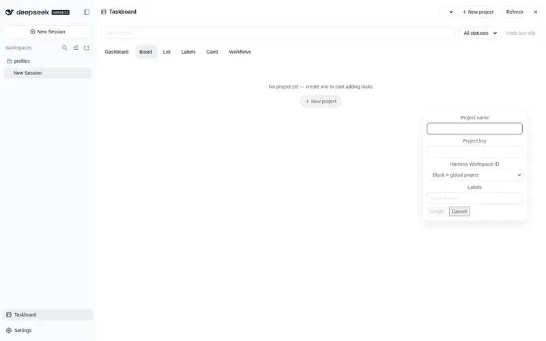The height and width of the screenshot is (341, 546).
Task: Open Settings in the sidebar
Action: (x=48, y=330)
